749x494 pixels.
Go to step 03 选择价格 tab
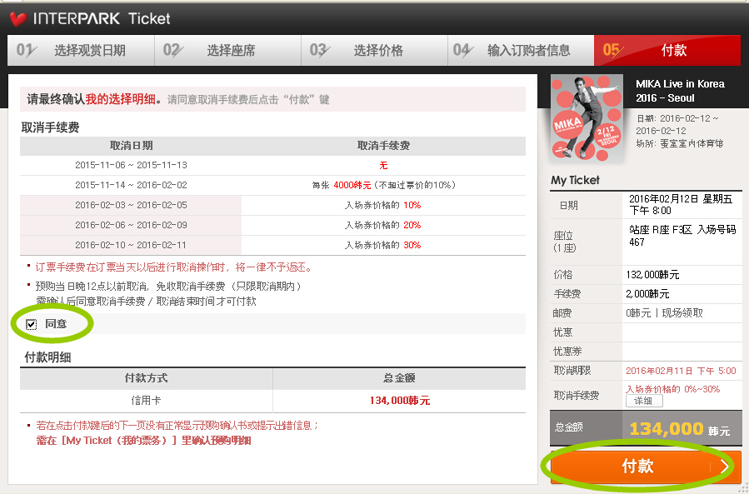tap(375, 50)
